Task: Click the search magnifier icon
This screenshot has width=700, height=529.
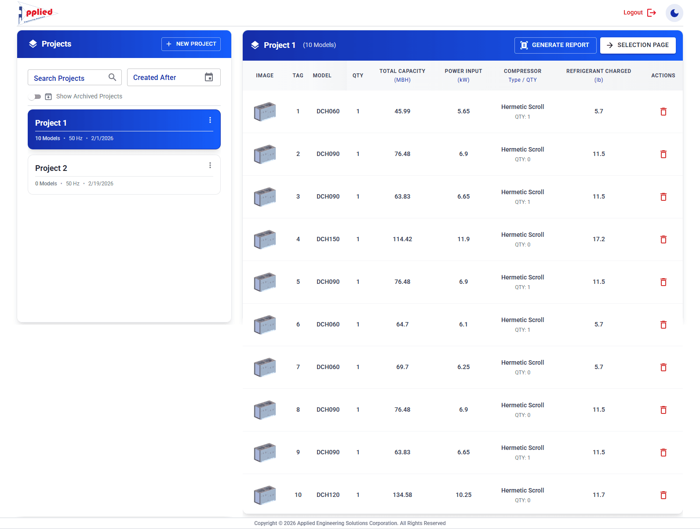Action: (113, 77)
